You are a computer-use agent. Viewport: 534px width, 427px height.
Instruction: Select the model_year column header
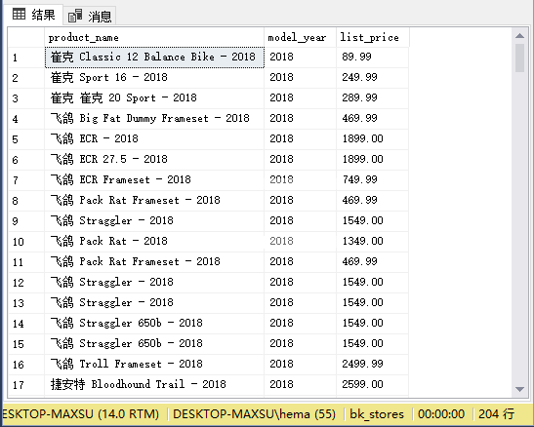300,37
